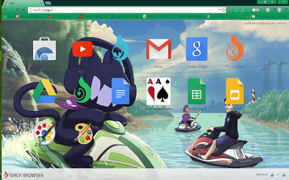Open a new tab
Screen dimensions: 289x180
coord(48,3)
